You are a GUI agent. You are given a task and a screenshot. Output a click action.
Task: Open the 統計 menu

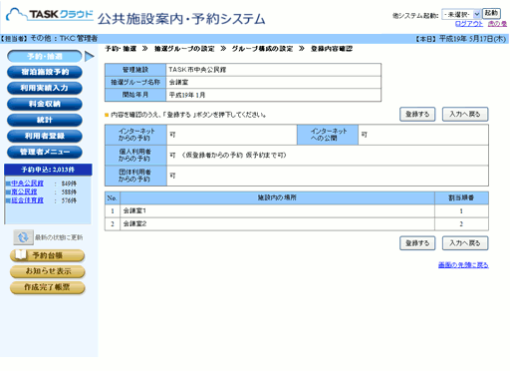(45, 120)
